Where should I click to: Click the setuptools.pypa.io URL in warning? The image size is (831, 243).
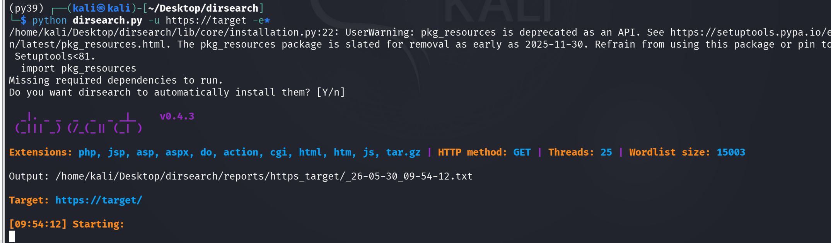[x=750, y=33]
